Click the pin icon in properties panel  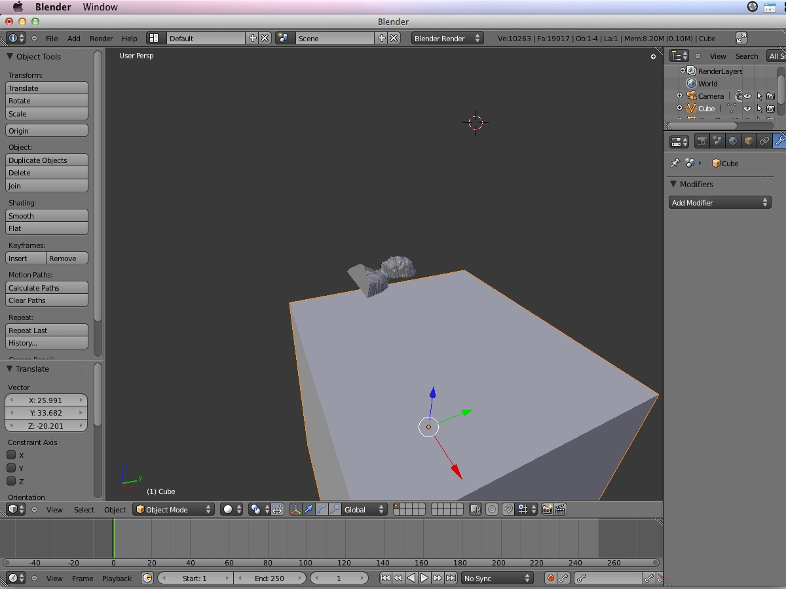[x=675, y=163]
